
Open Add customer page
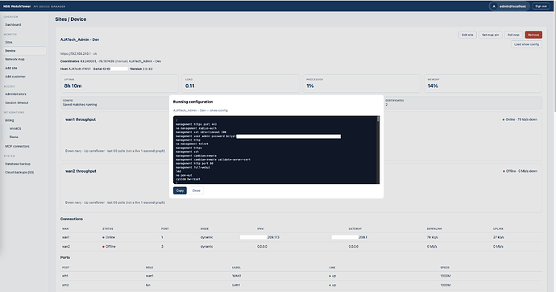click(15, 77)
